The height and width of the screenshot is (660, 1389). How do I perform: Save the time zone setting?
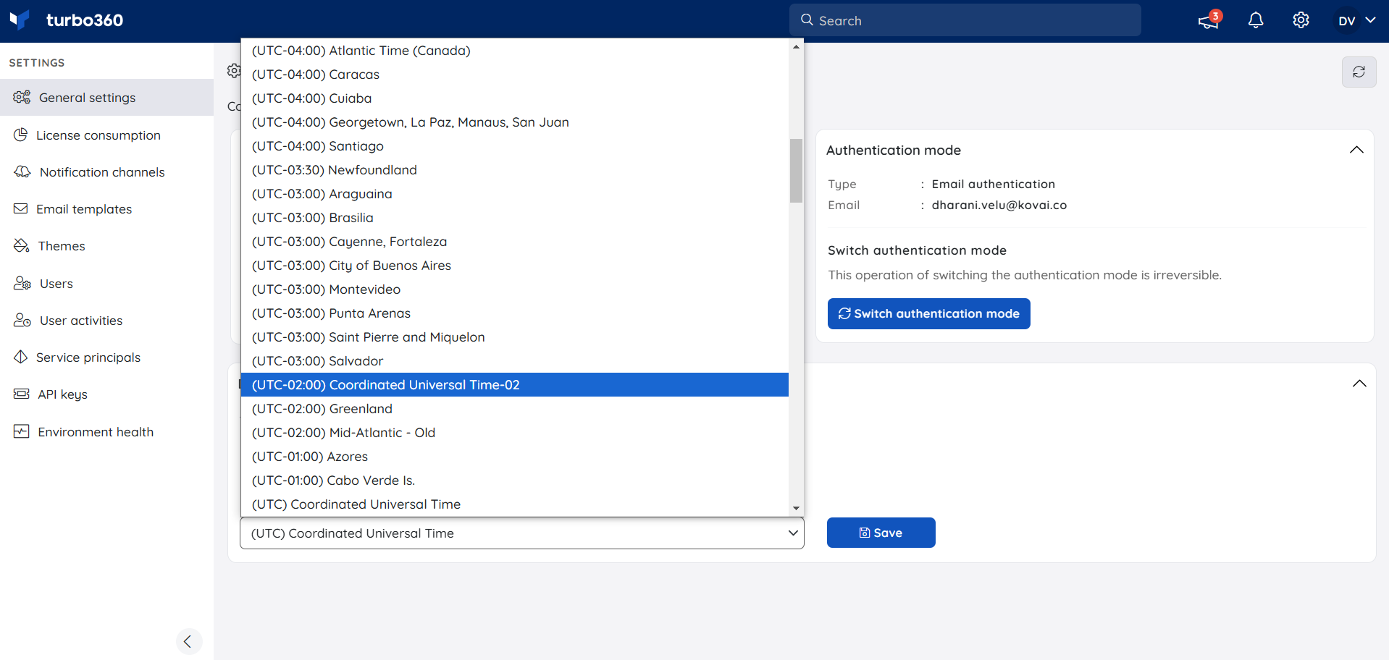point(881,533)
